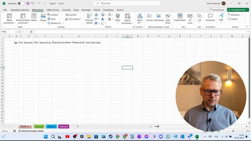Select the column M header
Image resolution: width=251 pixels, height=141 pixels.
127,36
